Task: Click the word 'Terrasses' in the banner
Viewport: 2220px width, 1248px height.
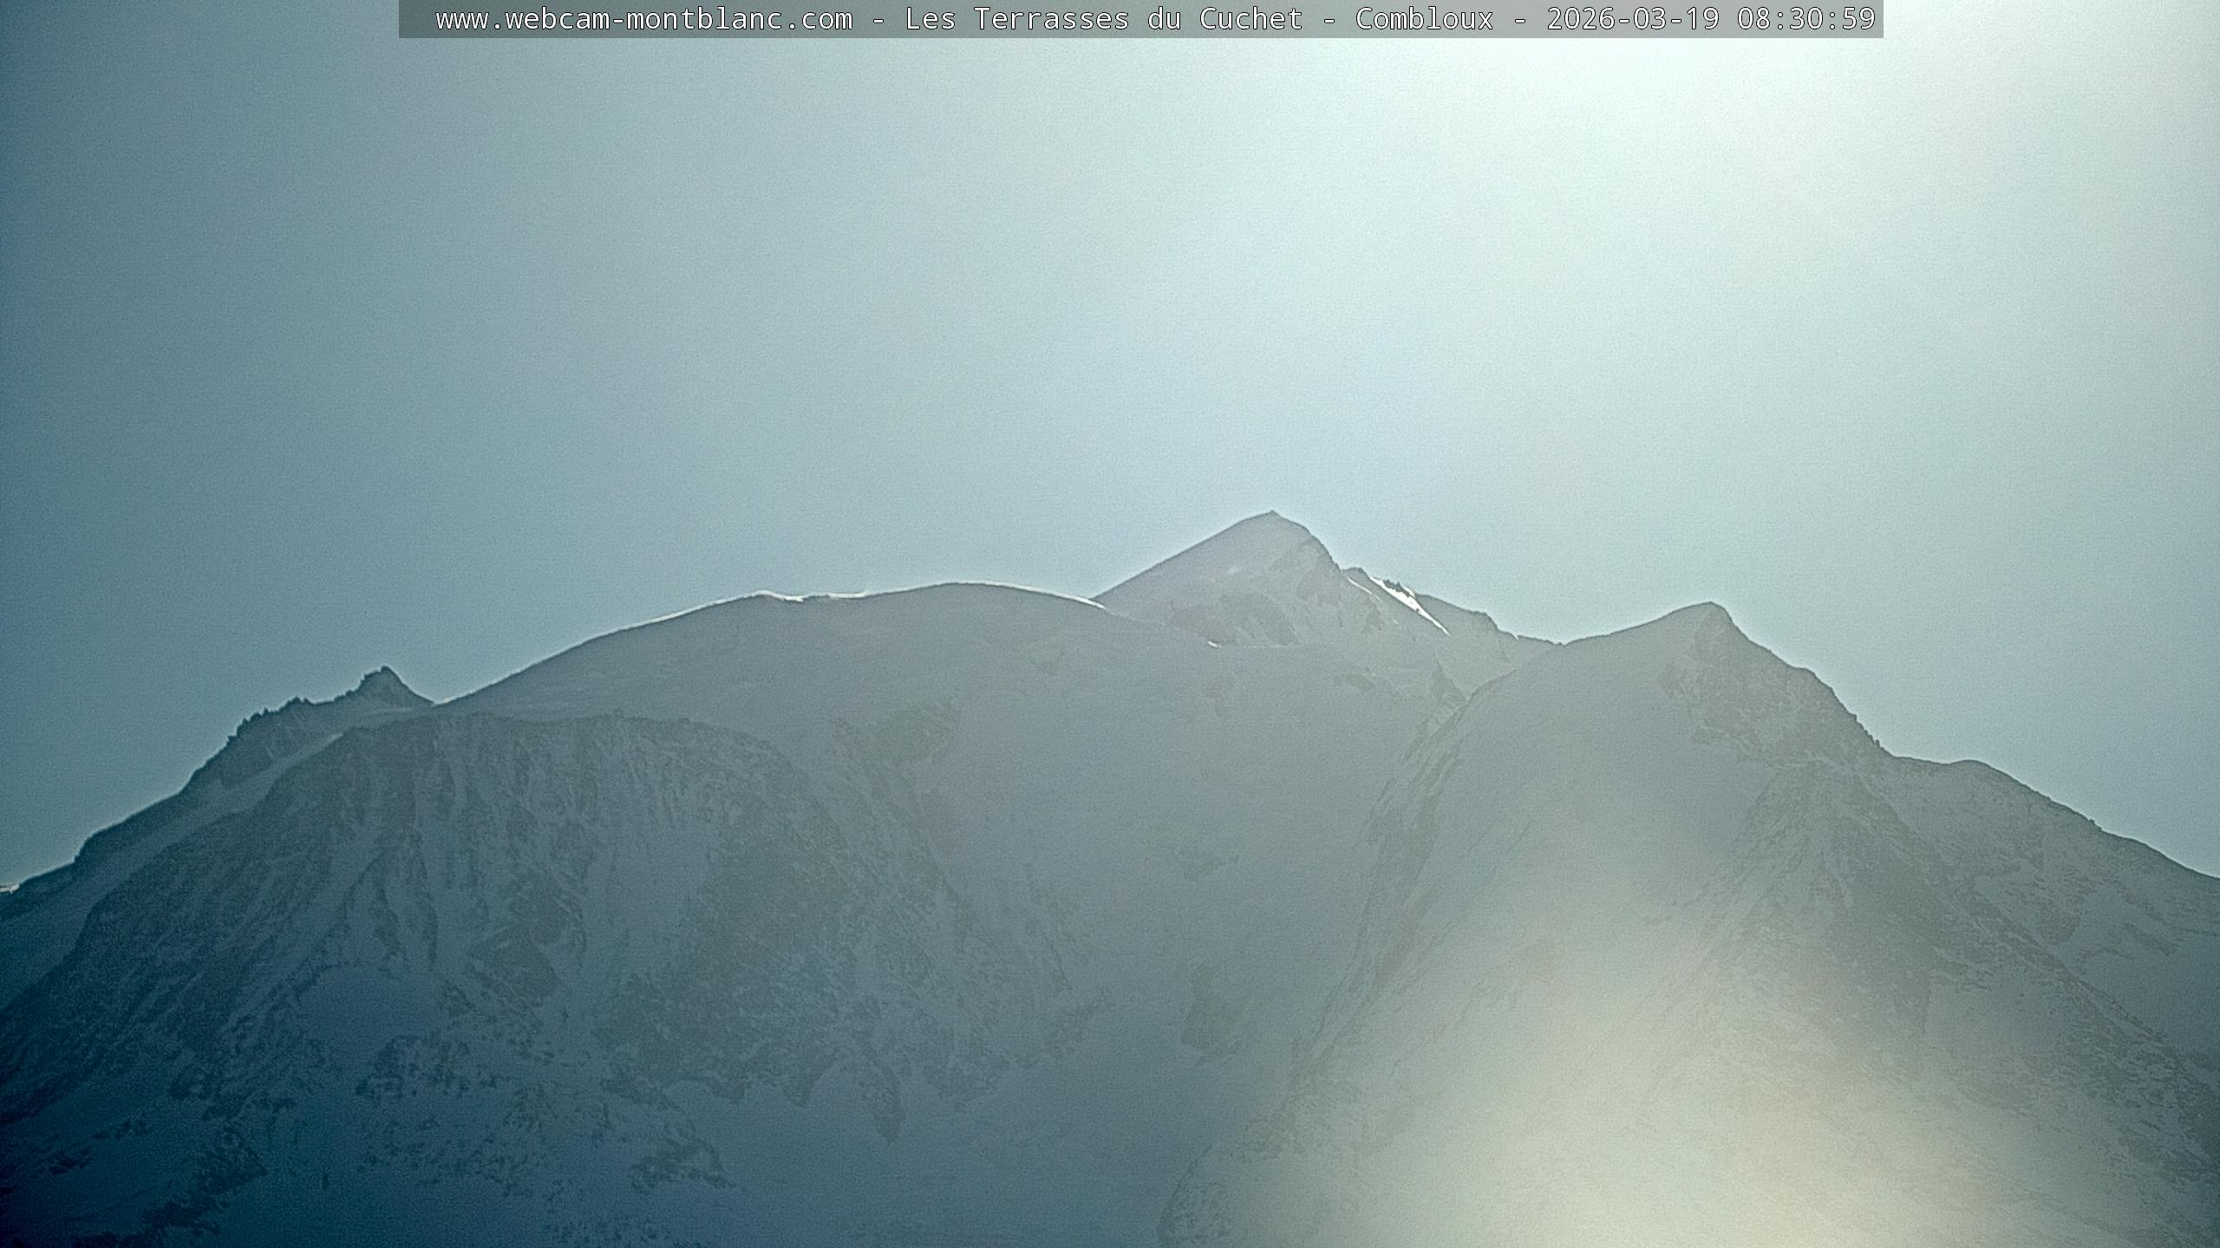Action: (1051, 19)
